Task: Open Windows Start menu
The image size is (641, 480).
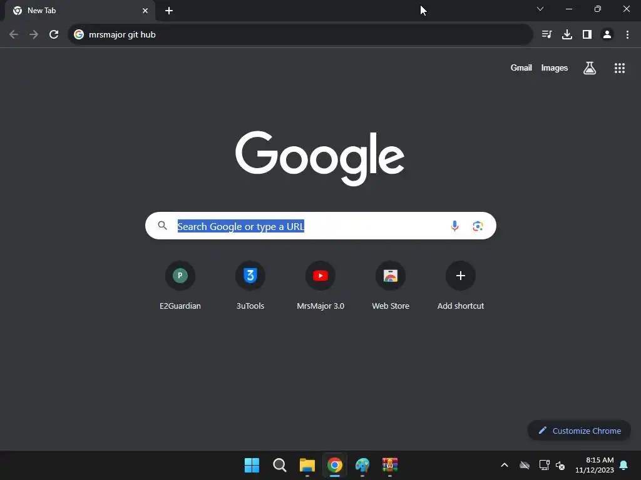Action: (252, 465)
